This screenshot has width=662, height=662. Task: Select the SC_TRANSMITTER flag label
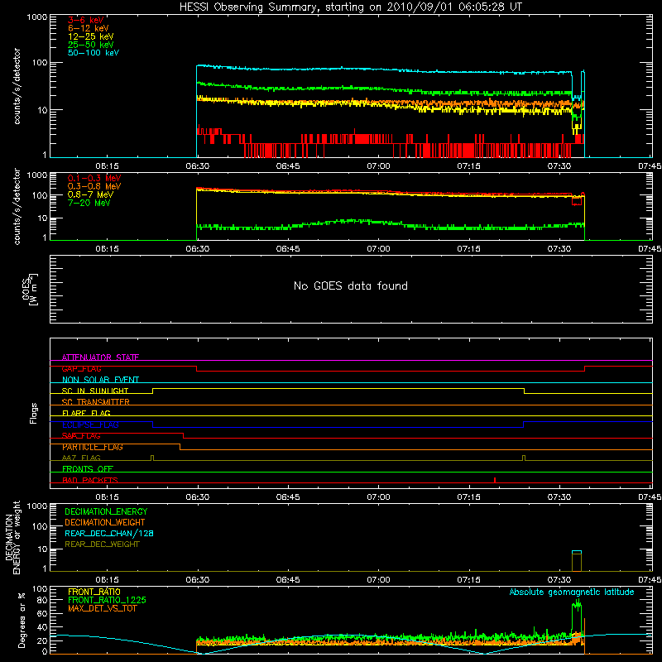tap(96, 402)
